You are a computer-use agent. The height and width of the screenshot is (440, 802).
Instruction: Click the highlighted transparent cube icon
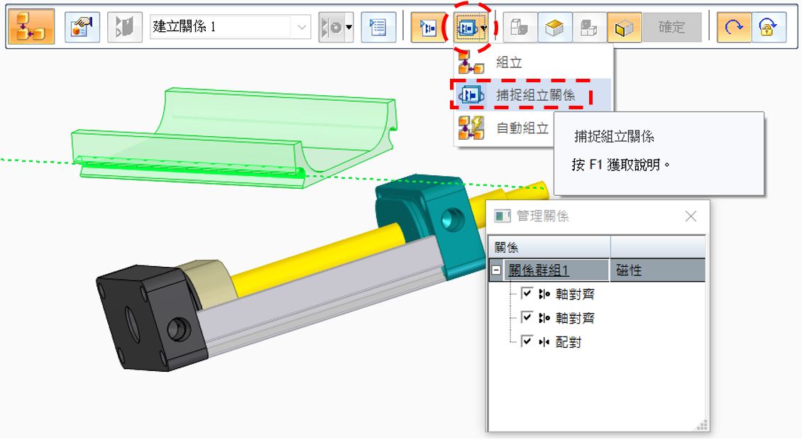(x=624, y=27)
